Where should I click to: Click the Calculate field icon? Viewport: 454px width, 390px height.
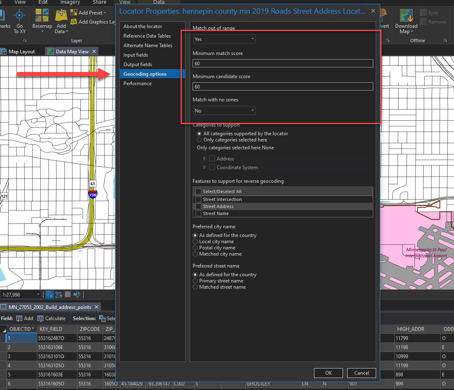click(x=41, y=318)
